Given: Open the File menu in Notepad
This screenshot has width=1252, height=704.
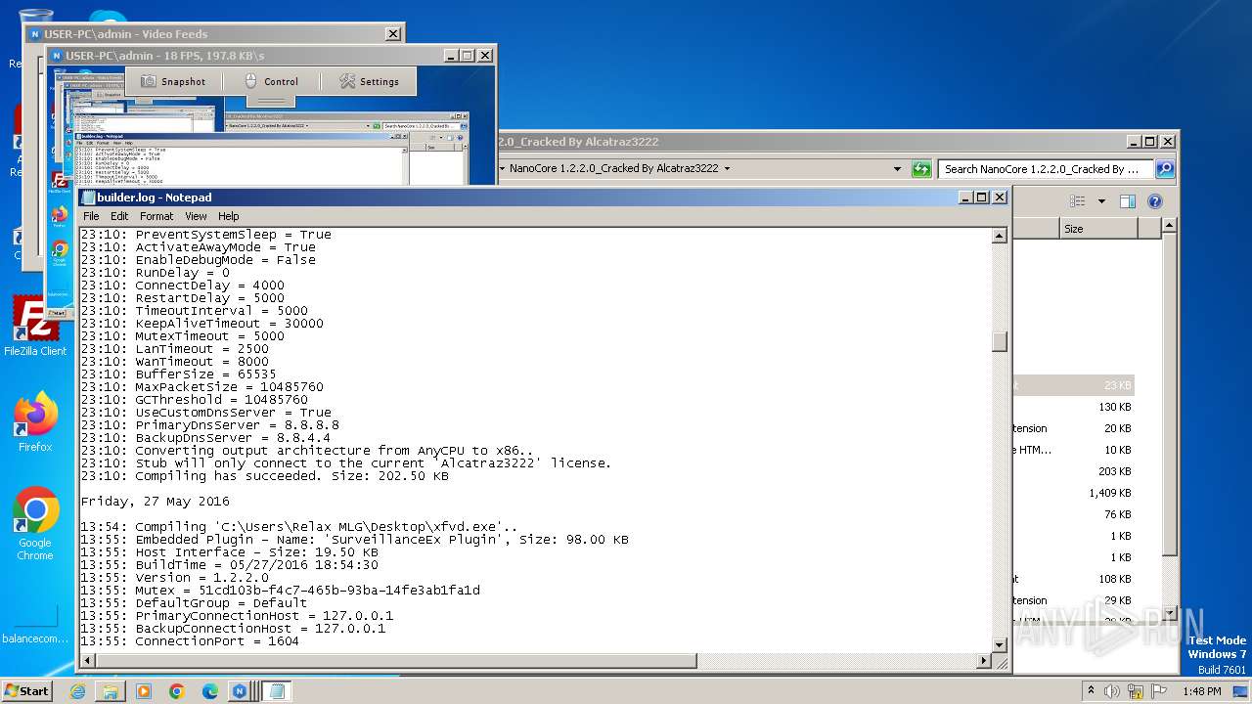Looking at the screenshot, I should (91, 216).
